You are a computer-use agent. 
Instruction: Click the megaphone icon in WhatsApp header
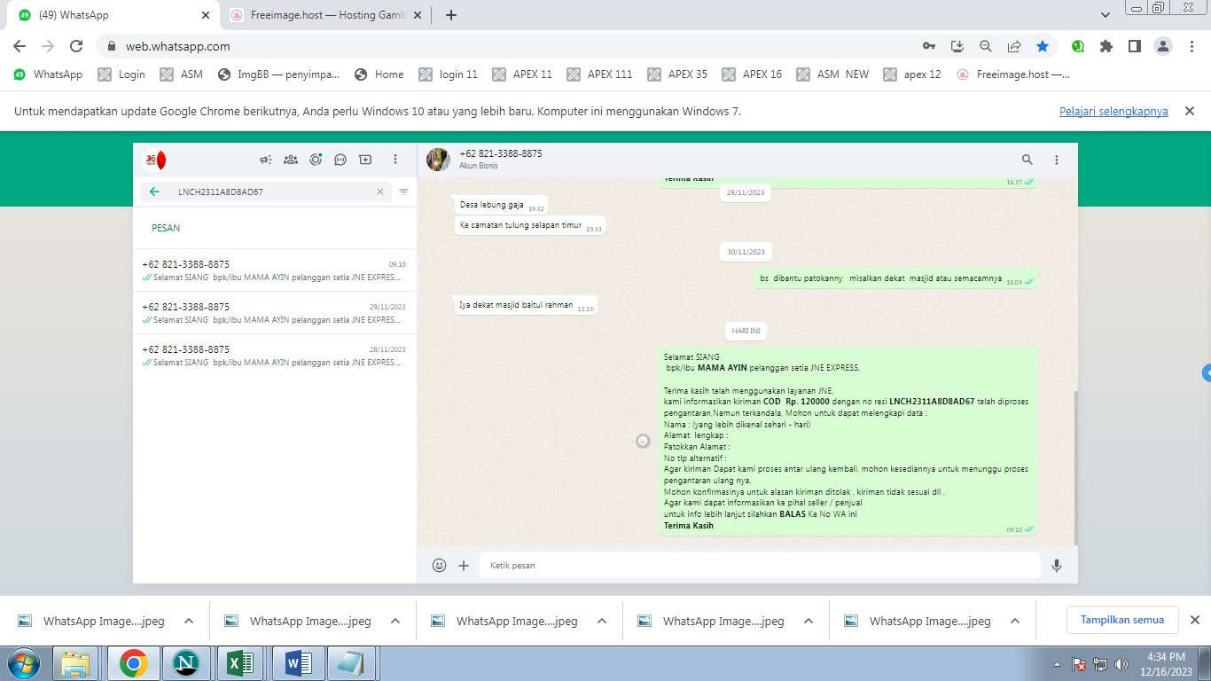click(x=265, y=160)
